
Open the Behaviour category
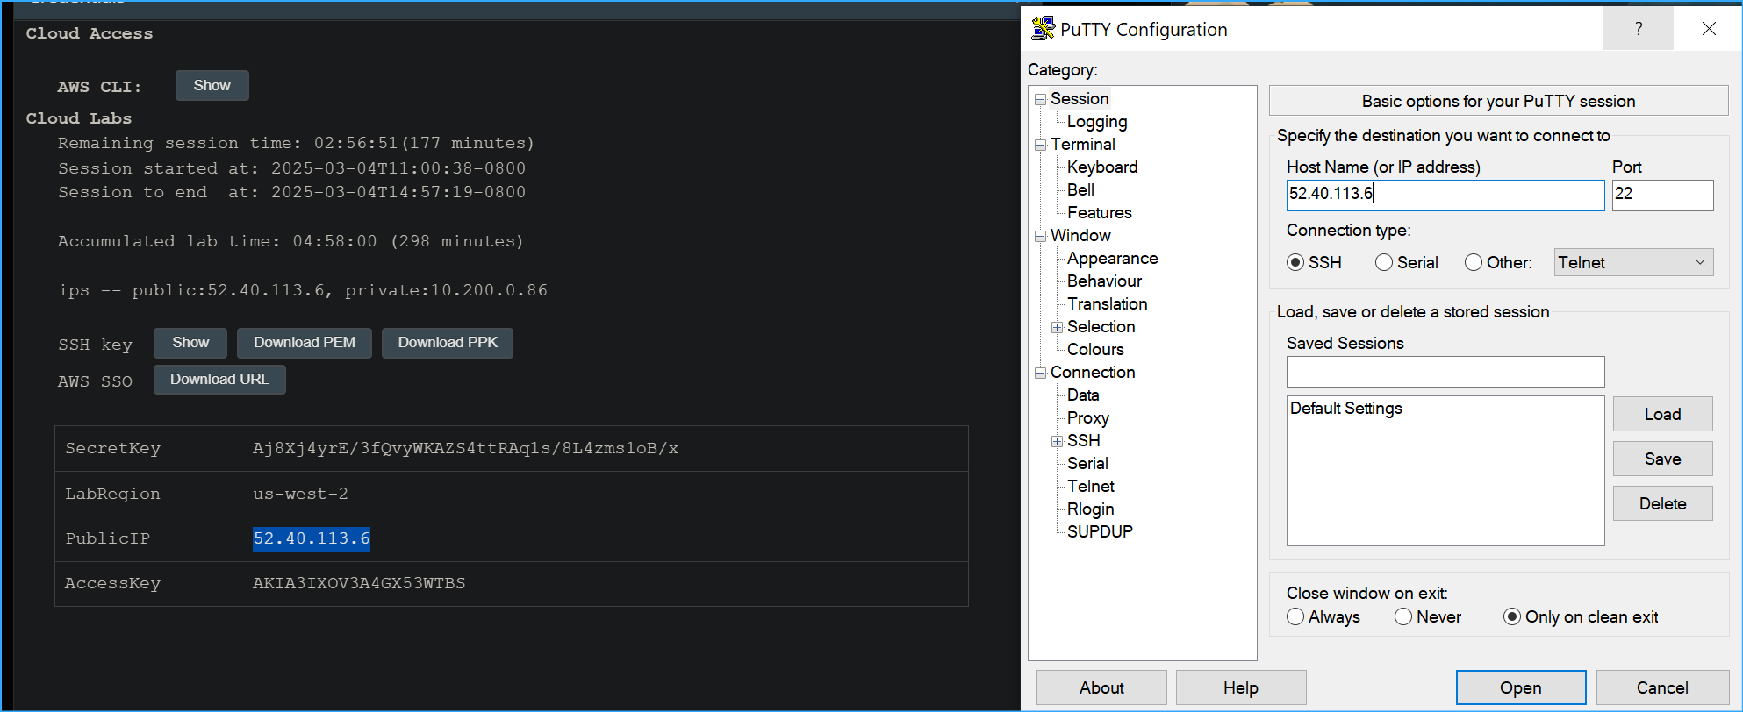pos(1104,281)
